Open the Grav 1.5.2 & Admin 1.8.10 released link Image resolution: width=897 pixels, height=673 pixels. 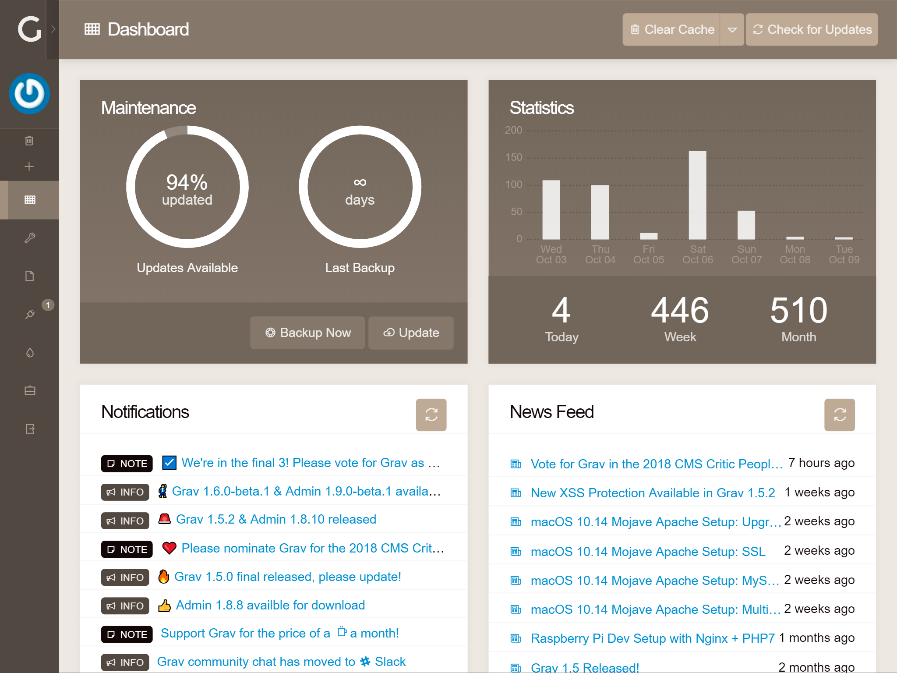276,520
